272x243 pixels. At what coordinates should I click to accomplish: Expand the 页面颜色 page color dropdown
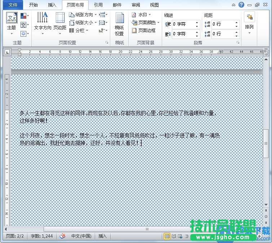pyautogui.click(x=158, y=23)
